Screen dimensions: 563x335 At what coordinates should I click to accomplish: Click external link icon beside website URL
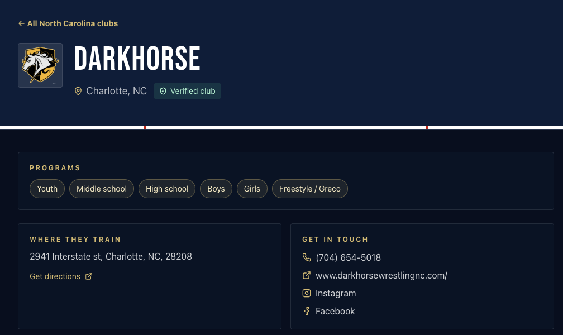pos(307,275)
